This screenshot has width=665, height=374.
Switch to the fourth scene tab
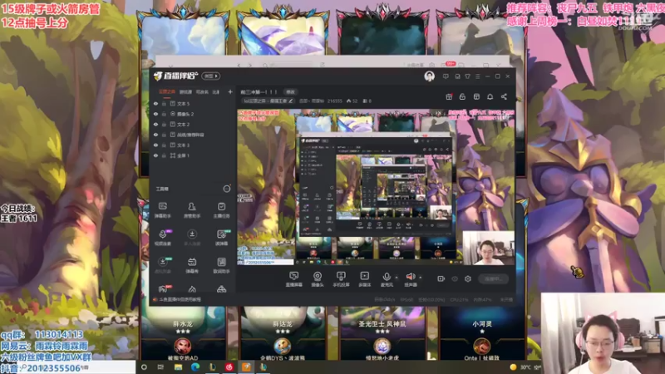point(216,92)
